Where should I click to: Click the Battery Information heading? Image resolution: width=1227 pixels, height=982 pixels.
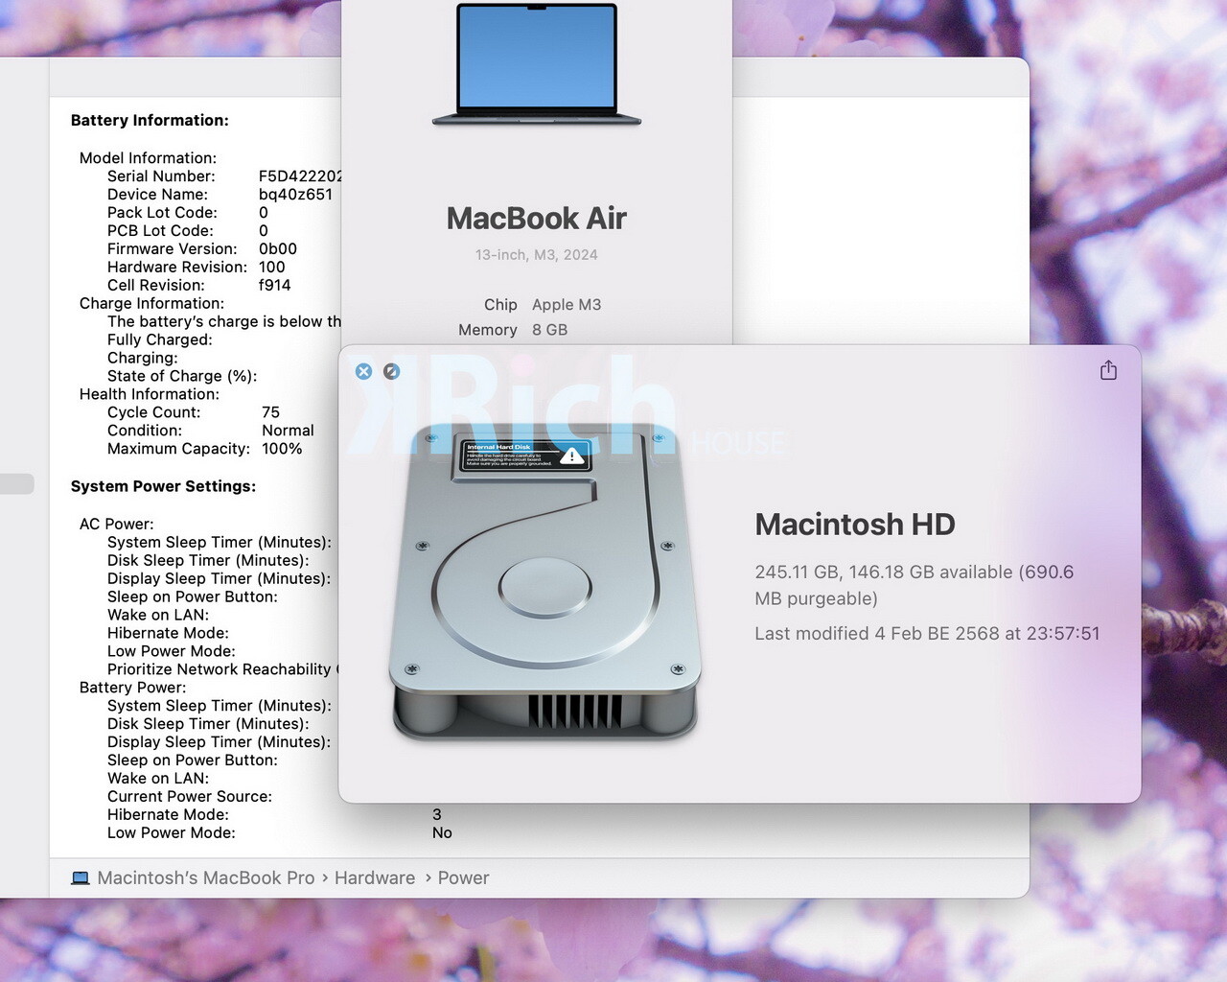tap(150, 120)
